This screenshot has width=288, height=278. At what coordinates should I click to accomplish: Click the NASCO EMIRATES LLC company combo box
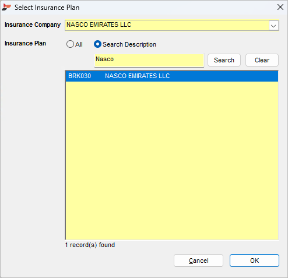click(172, 25)
